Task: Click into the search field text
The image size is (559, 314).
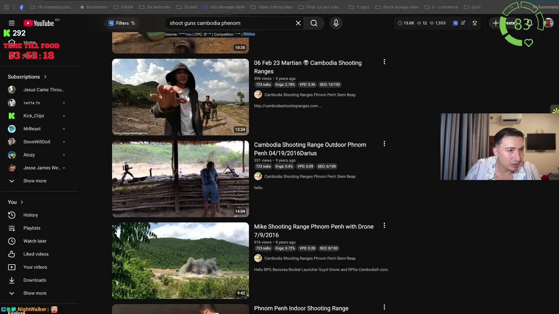Action: click(205, 23)
